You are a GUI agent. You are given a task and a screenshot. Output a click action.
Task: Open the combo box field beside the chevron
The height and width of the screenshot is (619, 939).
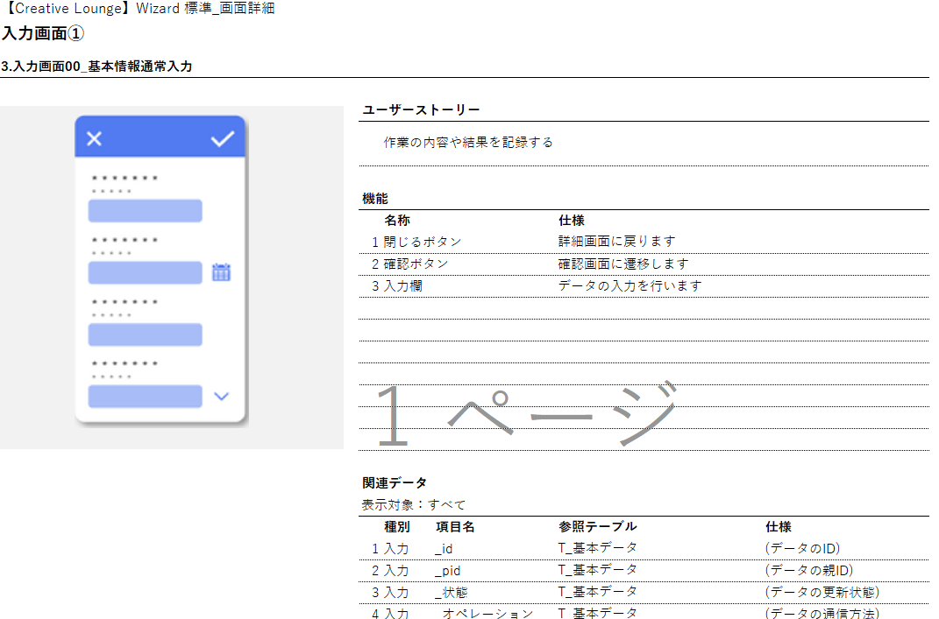[x=145, y=397]
